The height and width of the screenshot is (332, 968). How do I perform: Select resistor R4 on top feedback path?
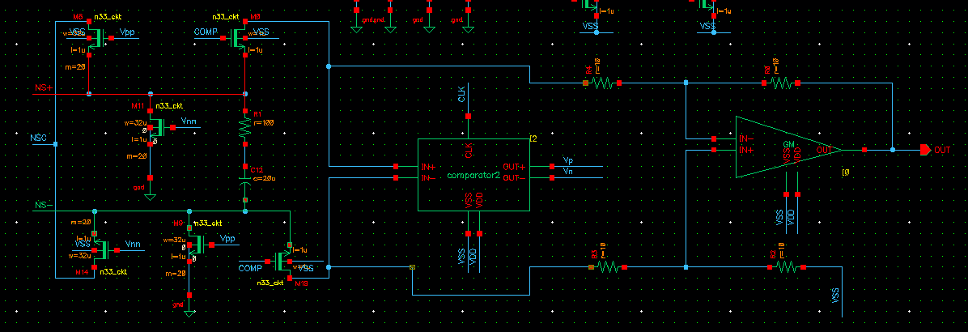click(x=601, y=83)
